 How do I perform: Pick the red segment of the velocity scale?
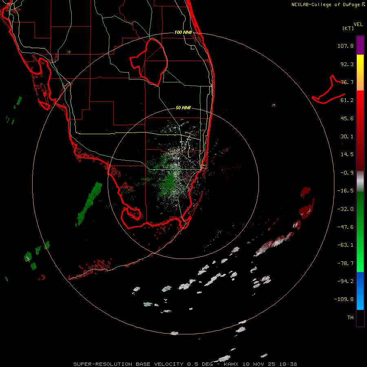click(x=360, y=130)
